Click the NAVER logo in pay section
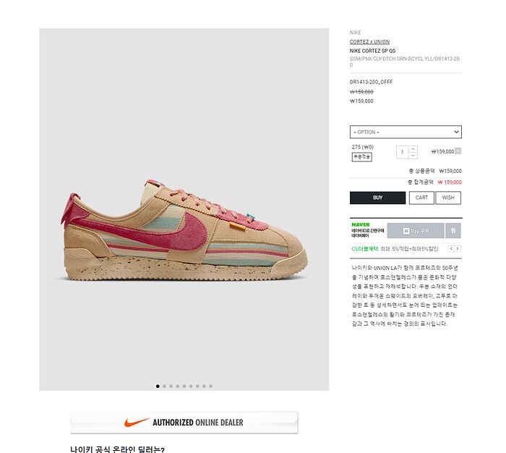The image size is (506, 453). pyautogui.click(x=361, y=224)
